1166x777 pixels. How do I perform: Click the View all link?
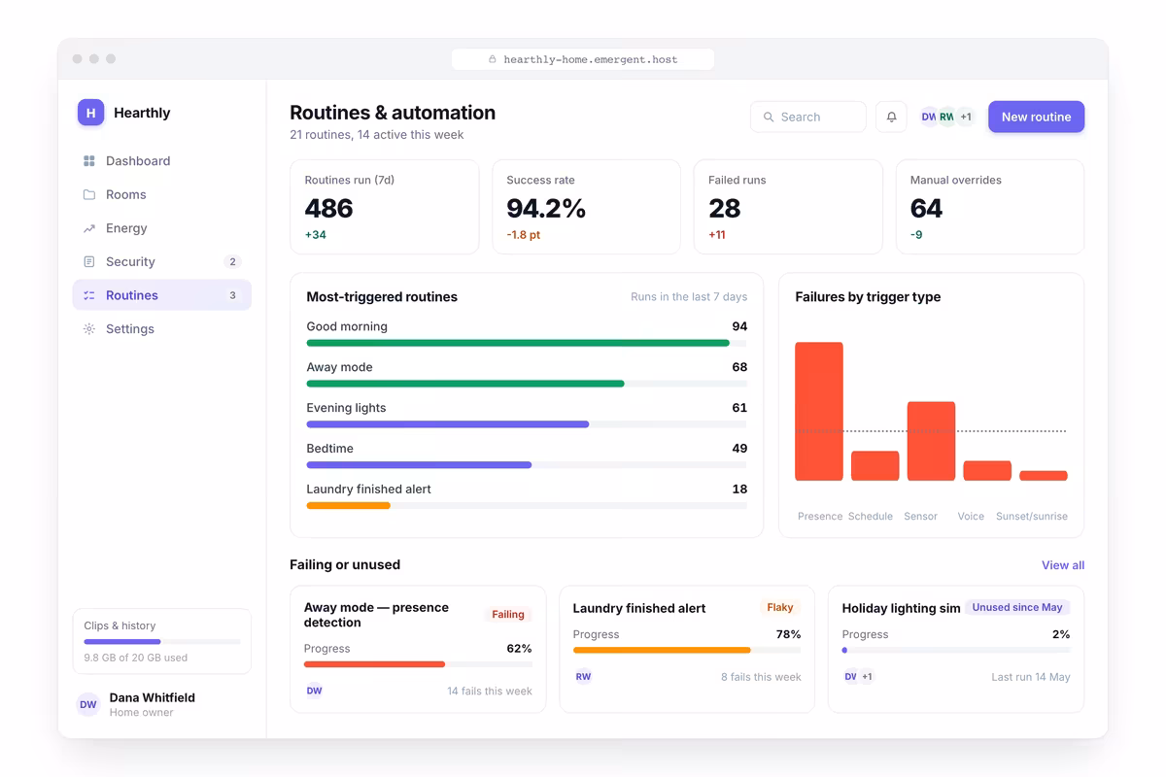1063,565
